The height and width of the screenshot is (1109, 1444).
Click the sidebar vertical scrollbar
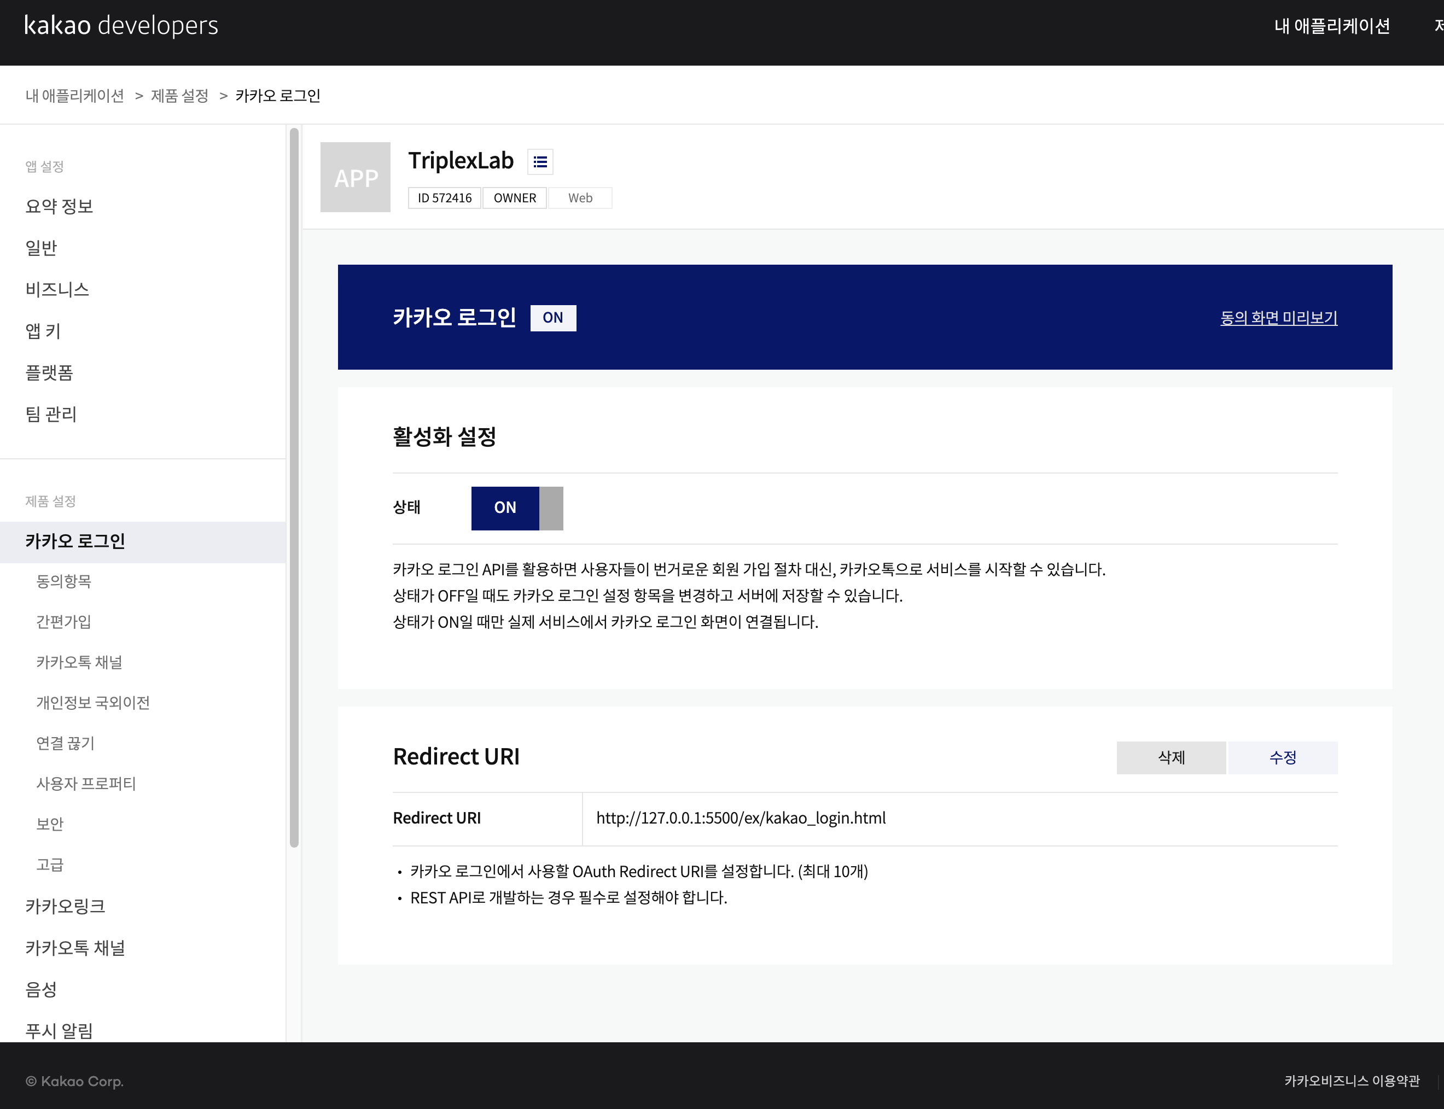294,488
